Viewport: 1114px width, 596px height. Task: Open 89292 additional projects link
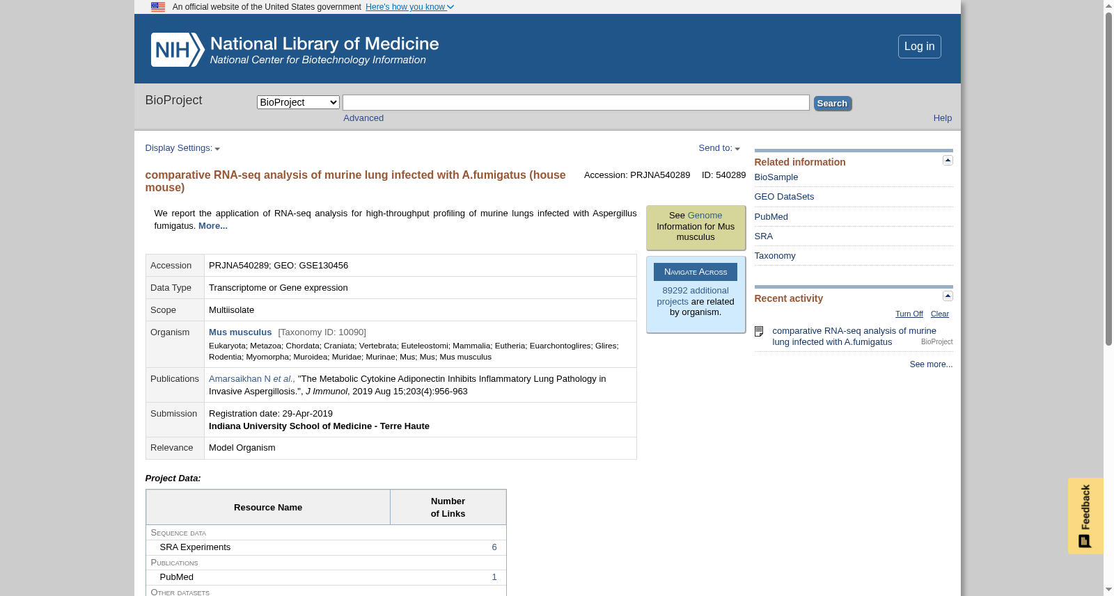694,296
